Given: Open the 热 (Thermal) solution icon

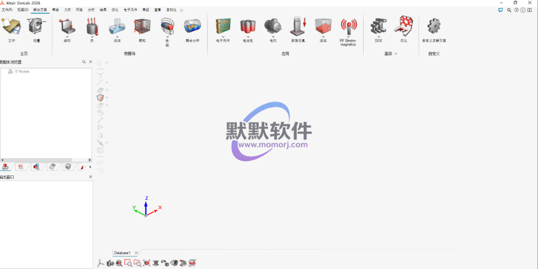Looking at the screenshot, I should coord(91,26).
